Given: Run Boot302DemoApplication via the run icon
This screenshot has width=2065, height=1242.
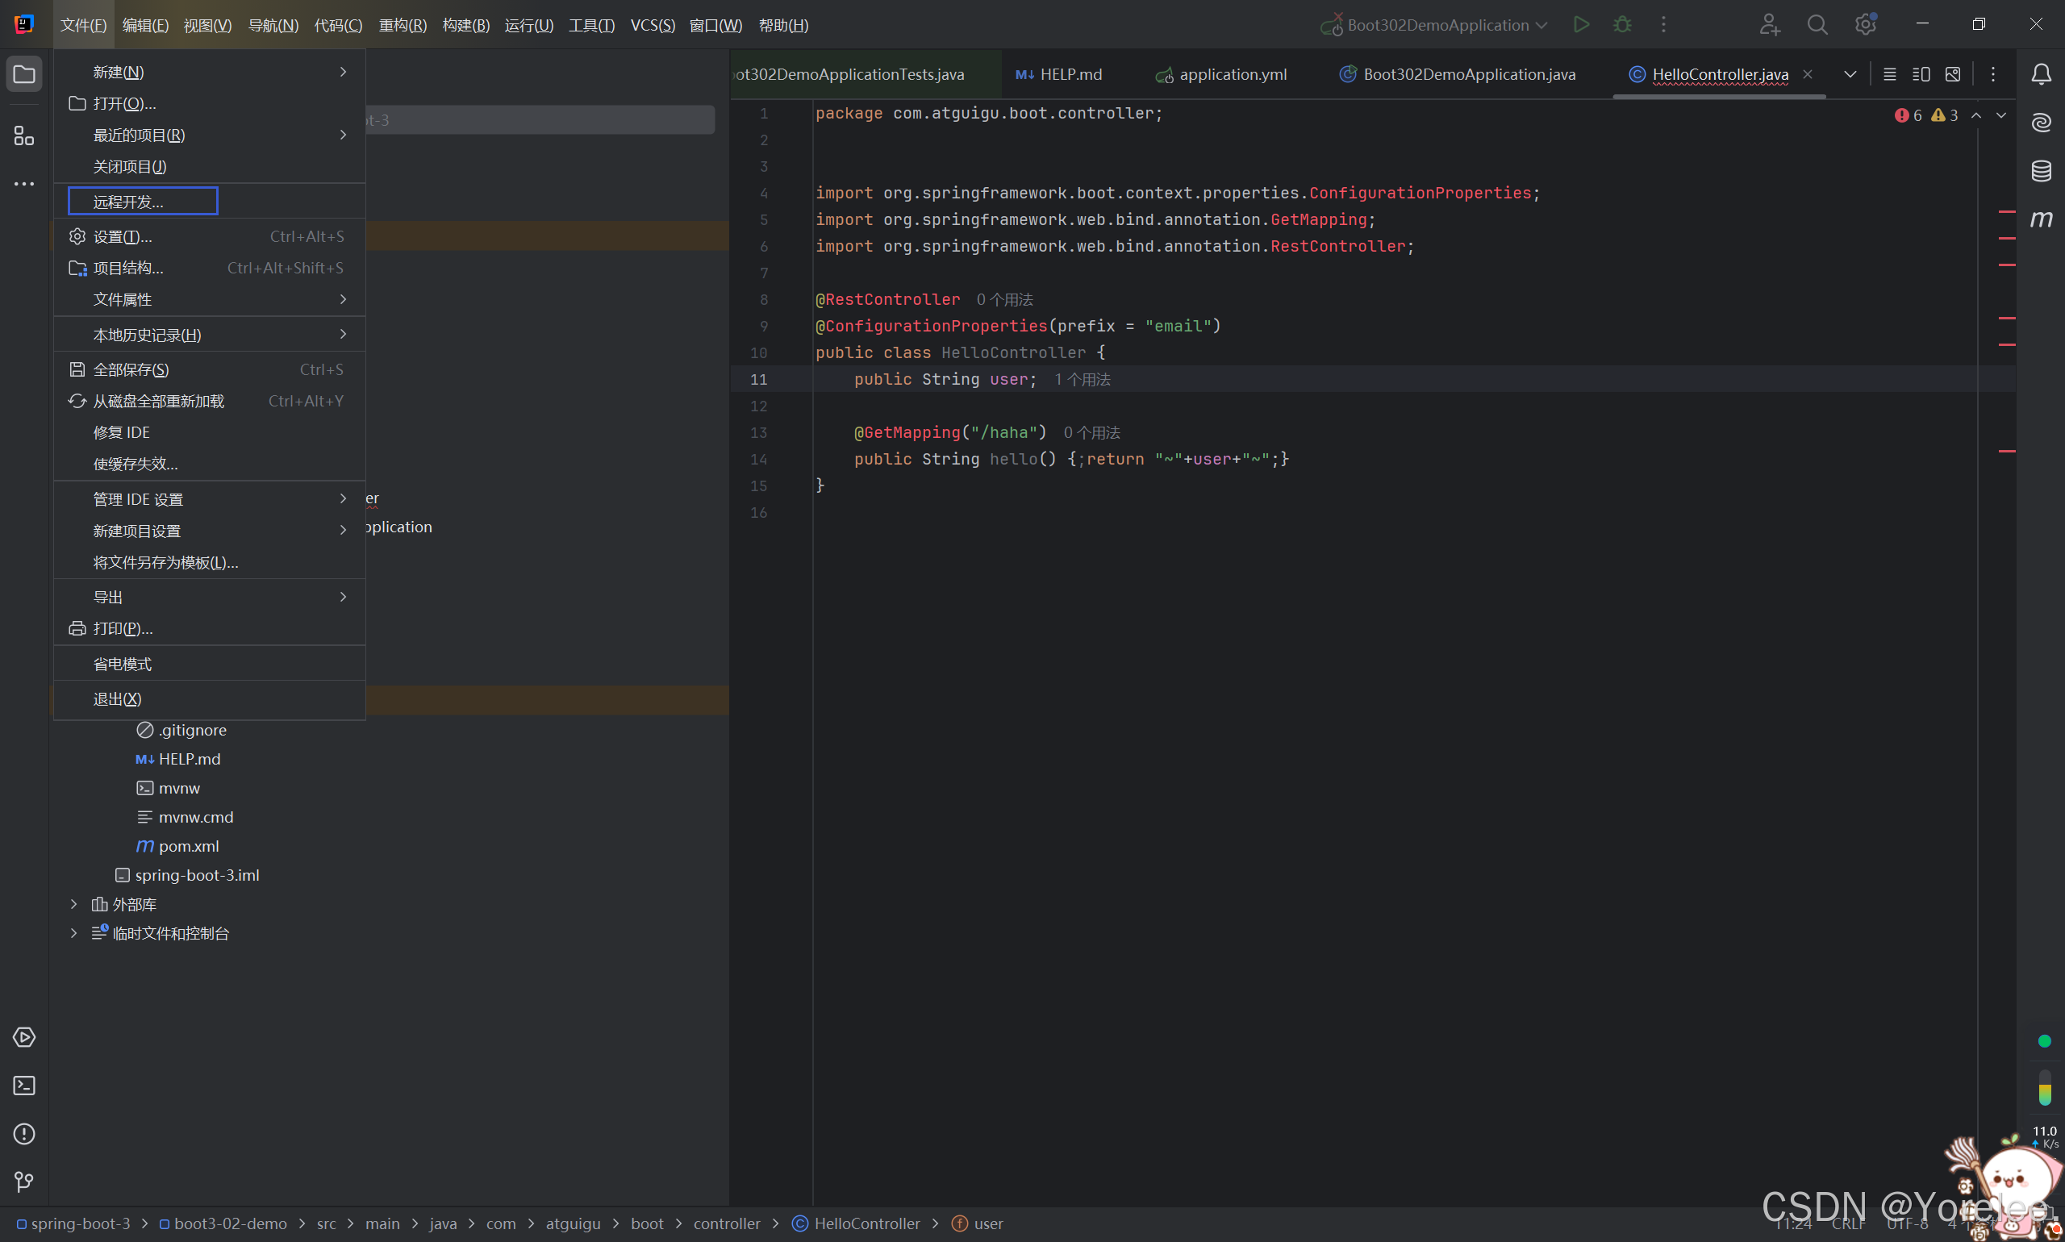Looking at the screenshot, I should [1582, 24].
